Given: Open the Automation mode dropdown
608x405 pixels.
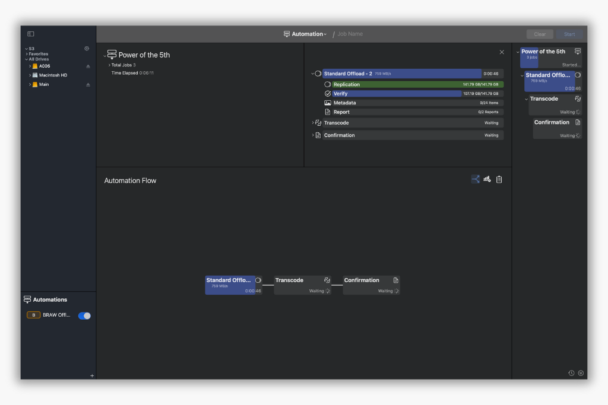Looking at the screenshot, I should (309, 34).
